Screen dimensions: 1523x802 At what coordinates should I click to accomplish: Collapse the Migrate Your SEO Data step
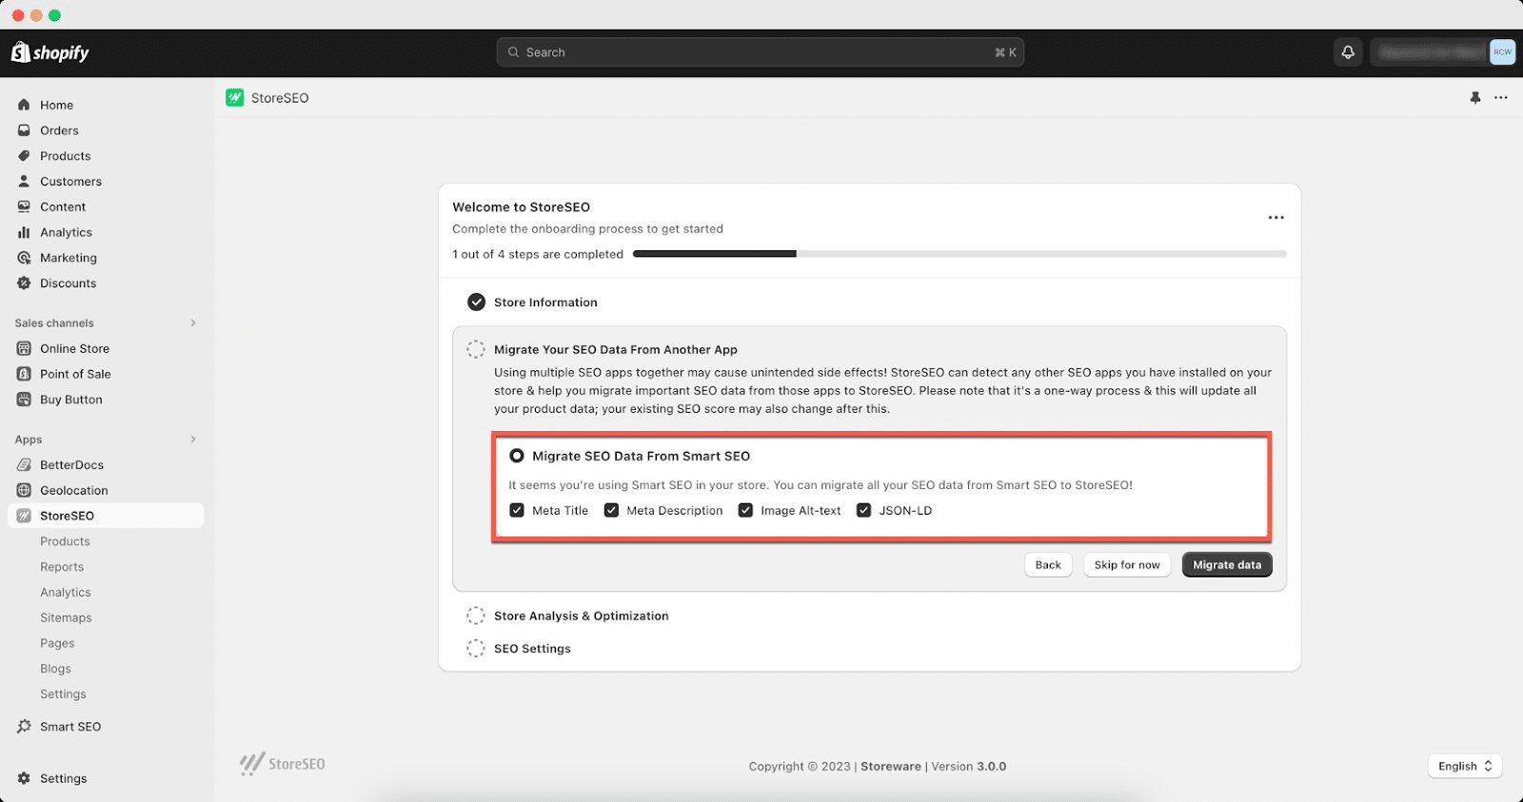click(x=615, y=349)
